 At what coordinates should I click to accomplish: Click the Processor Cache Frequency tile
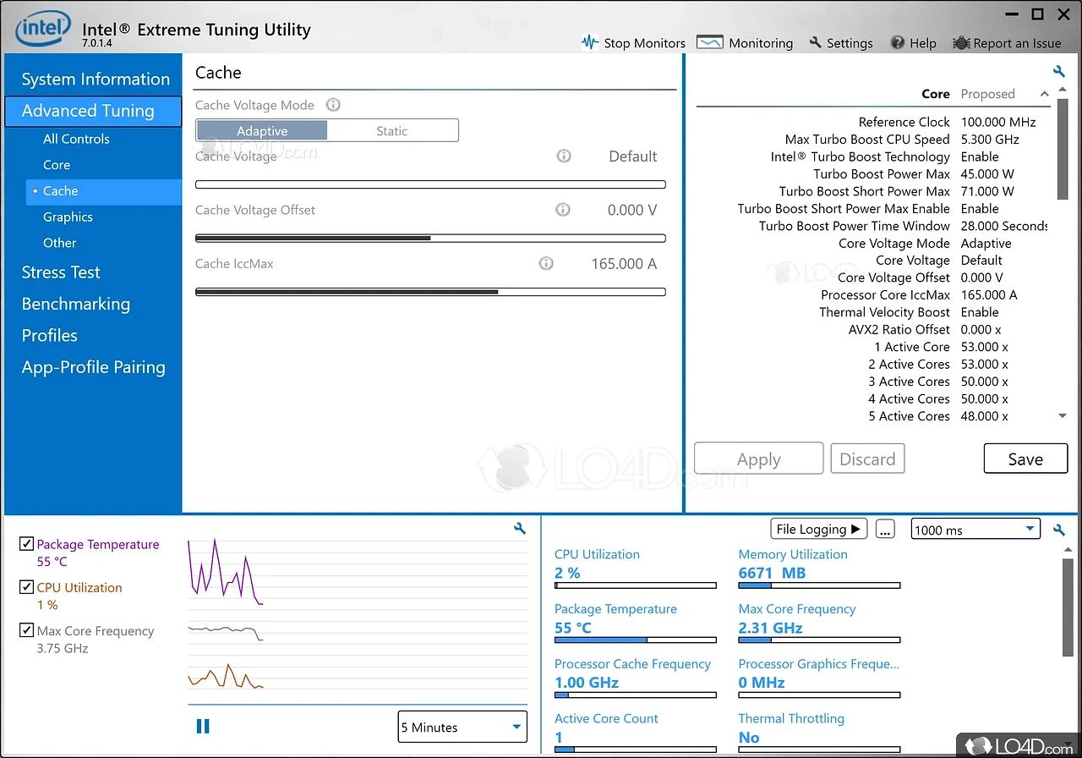coord(635,678)
